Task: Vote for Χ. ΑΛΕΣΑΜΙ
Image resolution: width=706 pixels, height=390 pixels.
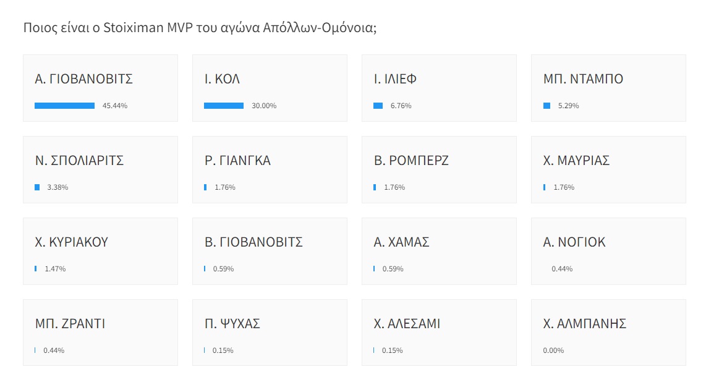Action: 439,333
